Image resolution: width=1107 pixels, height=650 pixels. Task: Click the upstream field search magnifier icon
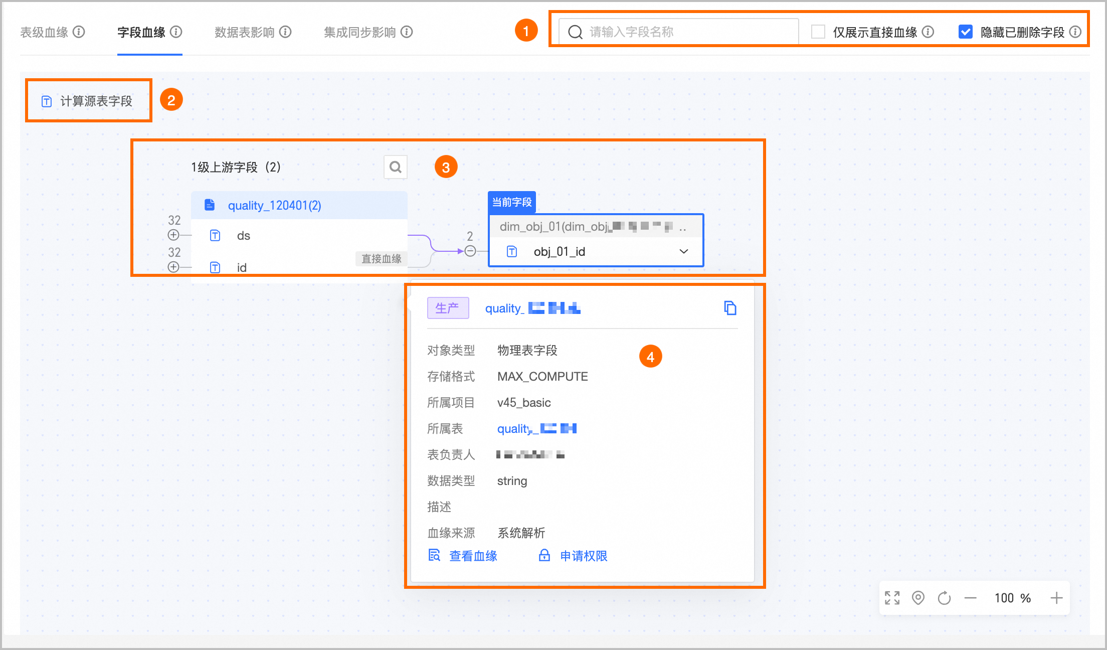coord(395,167)
